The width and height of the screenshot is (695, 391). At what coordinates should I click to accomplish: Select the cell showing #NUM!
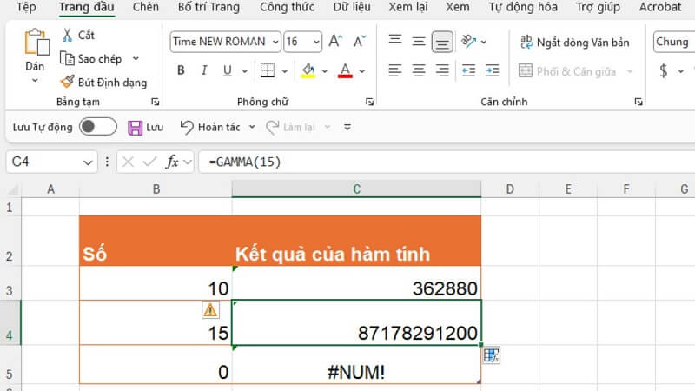(x=356, y=364)
